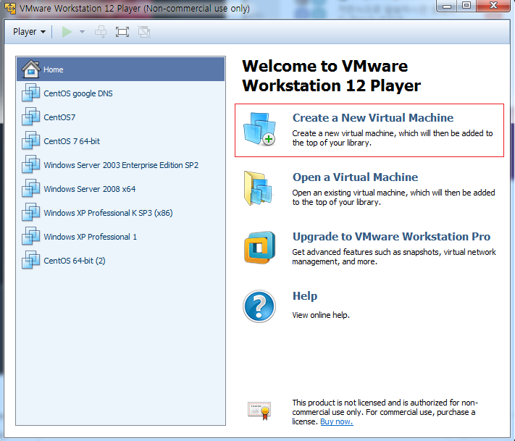
Task: Click the icon beside CentOS7
Action: click(x=31, y=117)
